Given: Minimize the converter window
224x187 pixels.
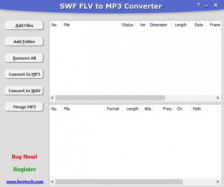Looking at the screenshot, I should (207, 6).
